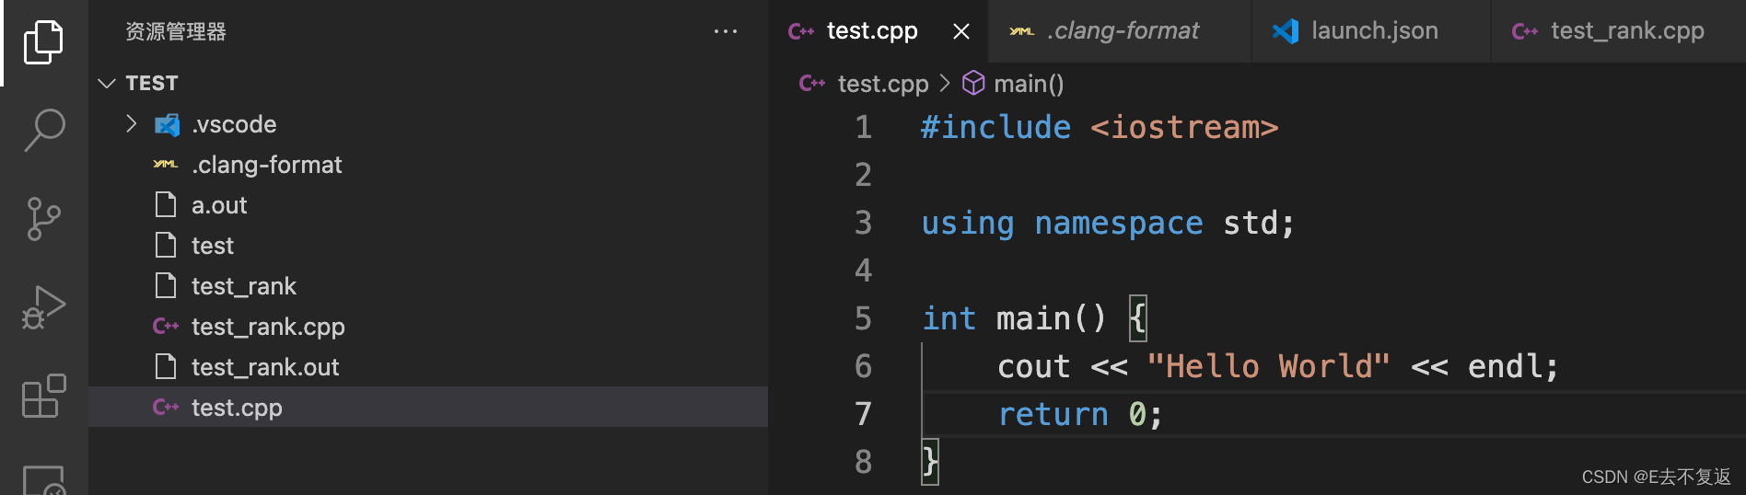Click the cube symbol icon in breadcrumb
The width and height of the screenshot is (1746, 495).
[973, 84]
